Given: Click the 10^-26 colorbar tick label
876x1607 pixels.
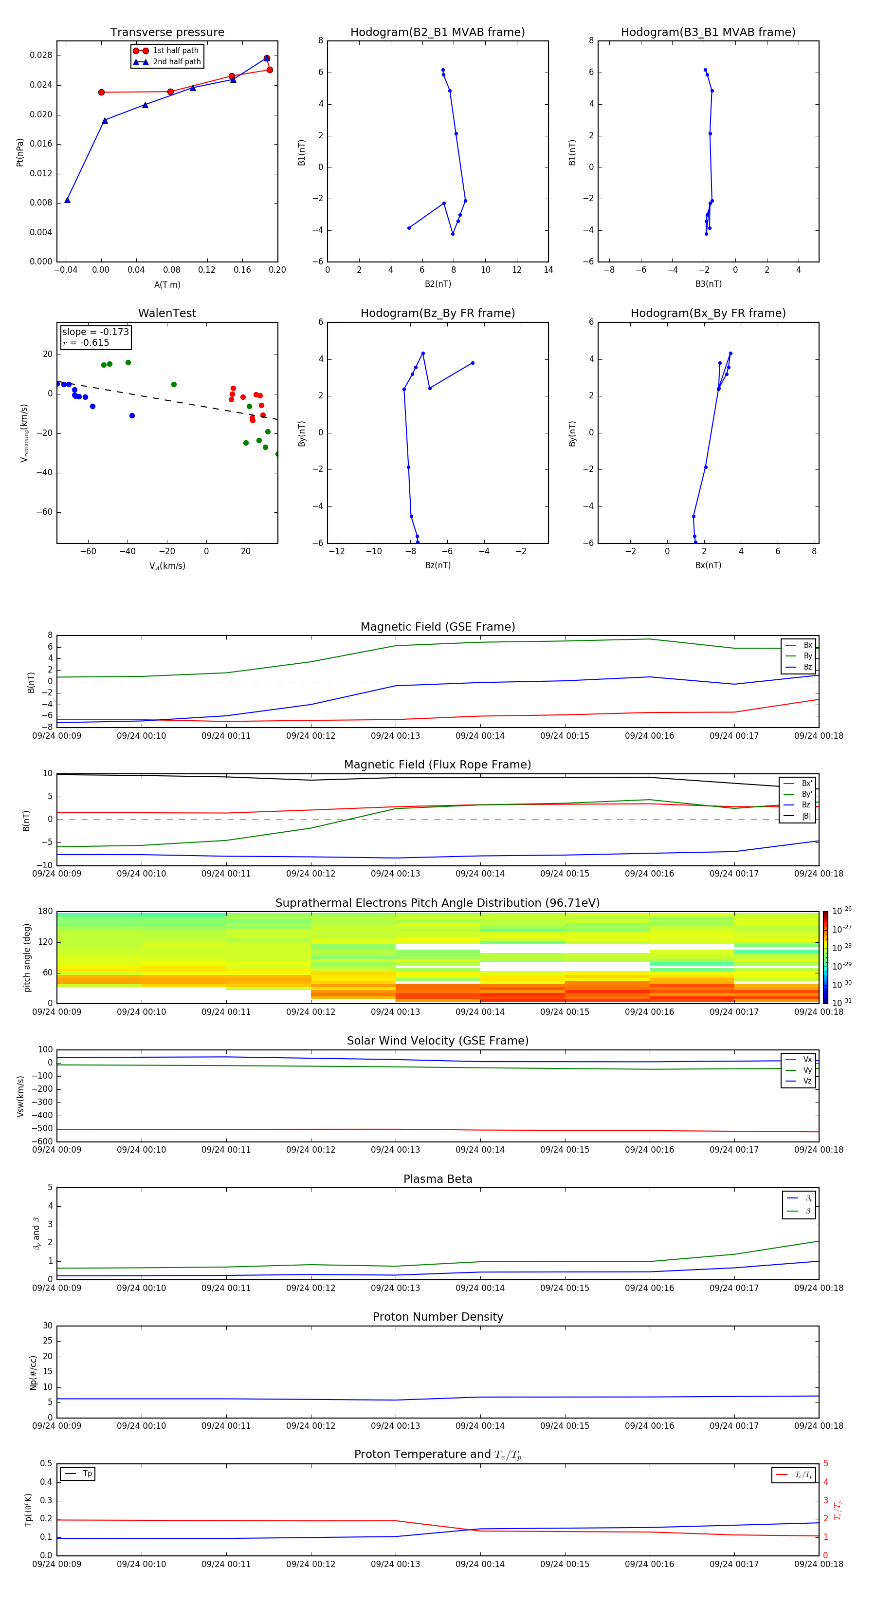Looking at the screenshot, I should point(842,911).
